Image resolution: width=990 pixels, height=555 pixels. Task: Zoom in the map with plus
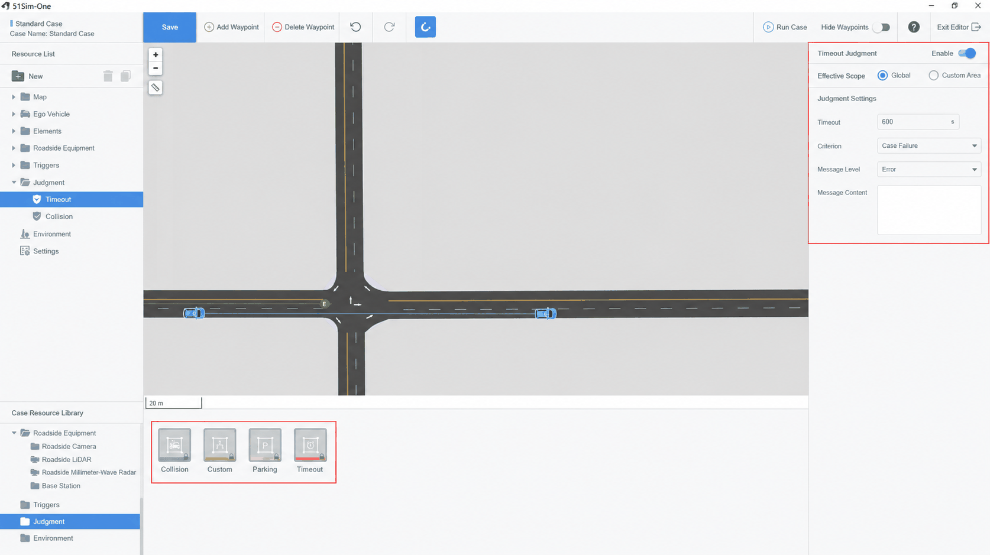click(156, 54)
